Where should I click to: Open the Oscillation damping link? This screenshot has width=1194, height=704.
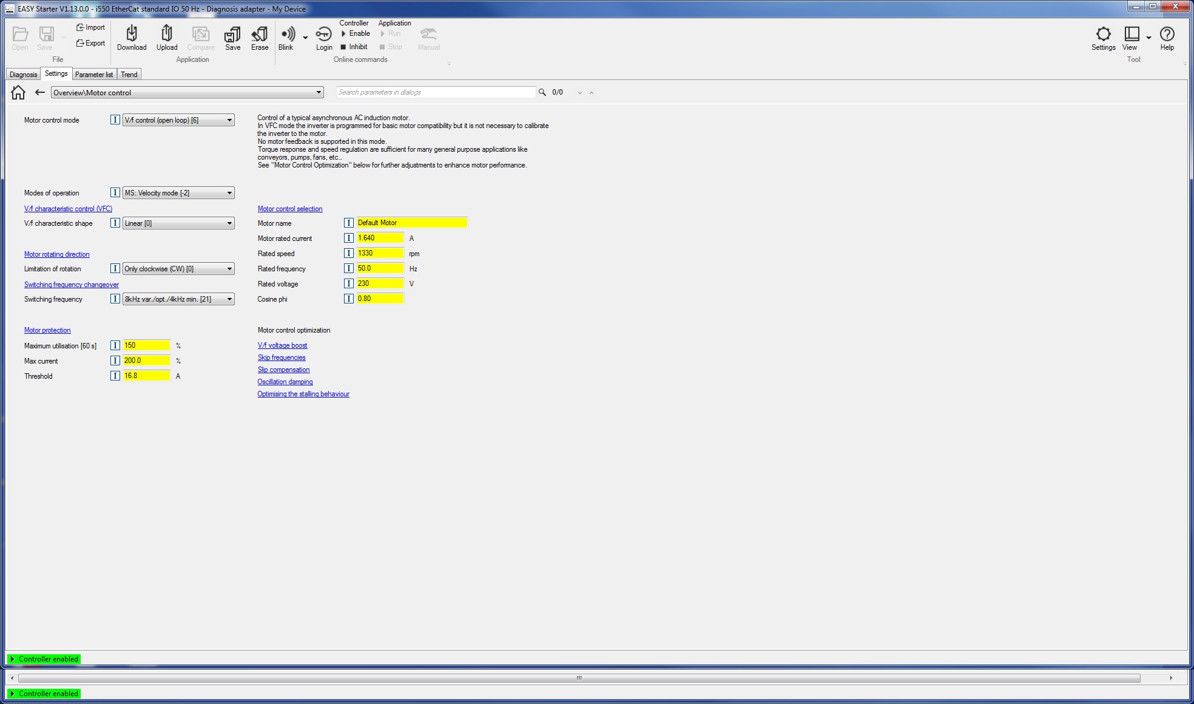(285, 382)
